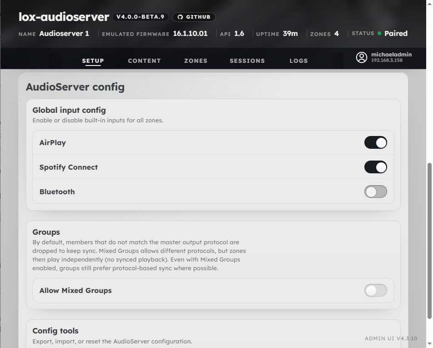Click the page vertical scrollbar thumb
The height and width of the screenshot is (348, 433).
click(x=429, y=241)
